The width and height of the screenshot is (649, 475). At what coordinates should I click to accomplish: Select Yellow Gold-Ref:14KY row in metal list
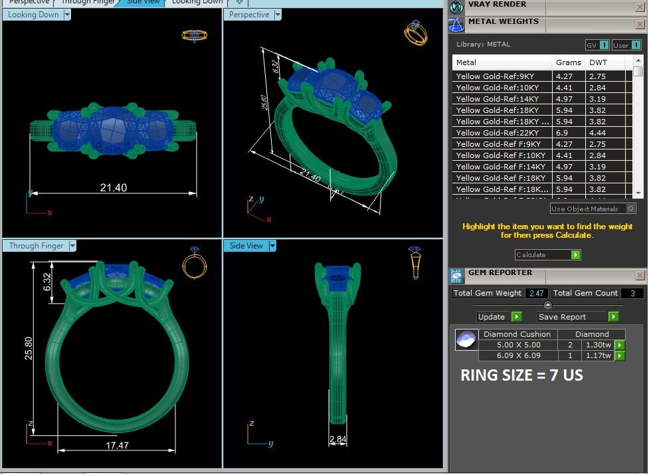pos(503,99)
